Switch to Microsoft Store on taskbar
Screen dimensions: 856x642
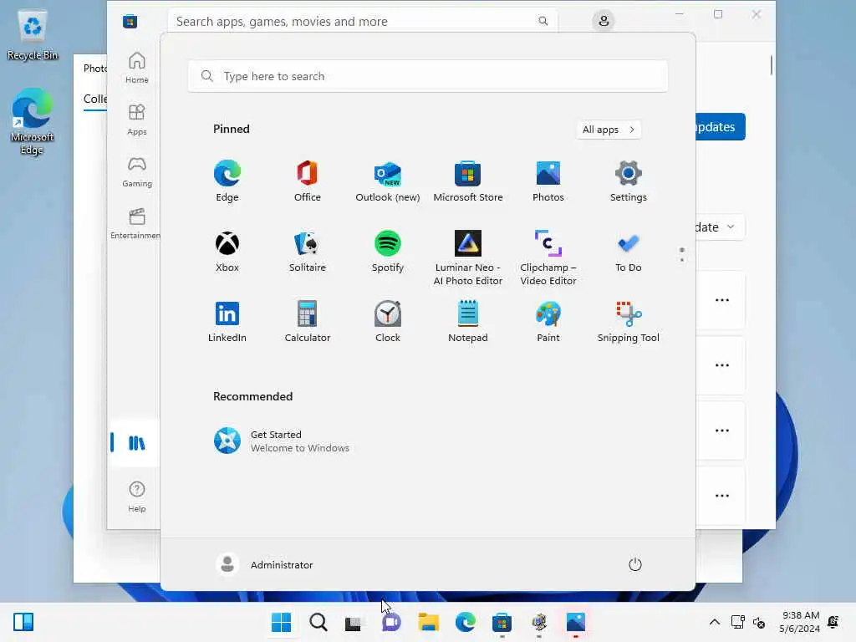coord(502,622)
